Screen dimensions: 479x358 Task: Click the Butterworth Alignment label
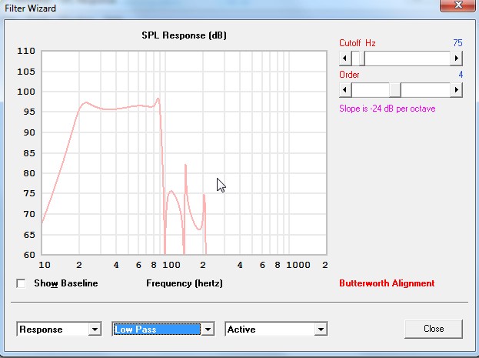tap(387, 283)
